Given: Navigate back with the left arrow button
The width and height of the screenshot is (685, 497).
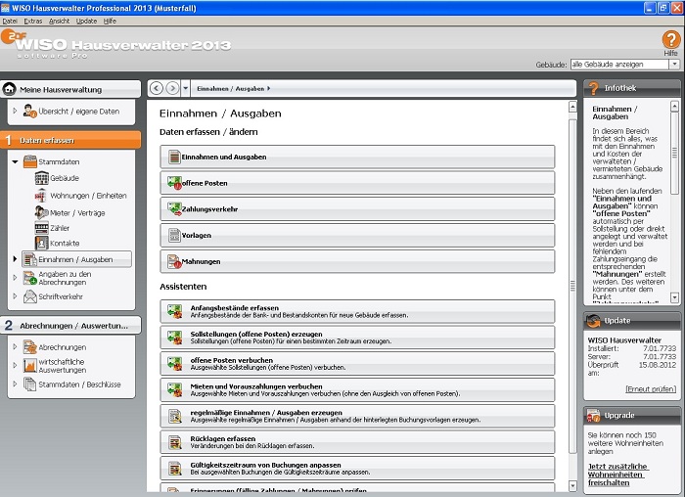Looking at the screenshot, I should click(157, 88).
